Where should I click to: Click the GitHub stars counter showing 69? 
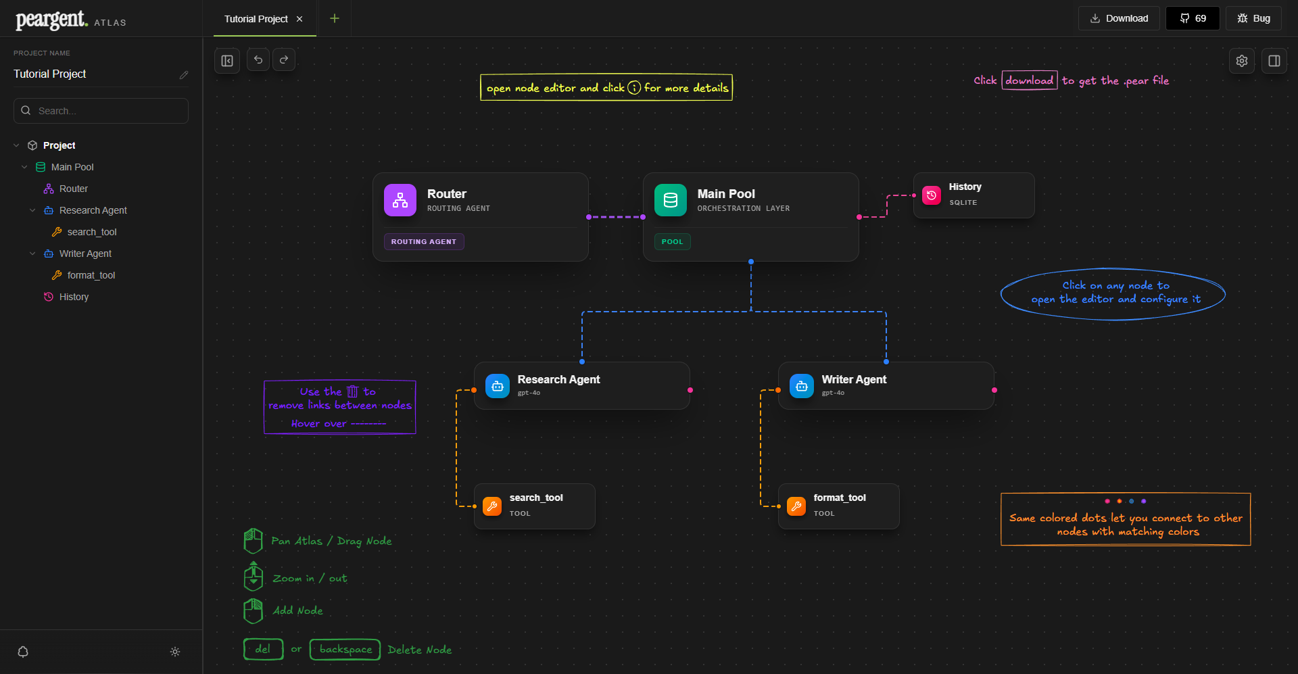(x=1192, y=18)
